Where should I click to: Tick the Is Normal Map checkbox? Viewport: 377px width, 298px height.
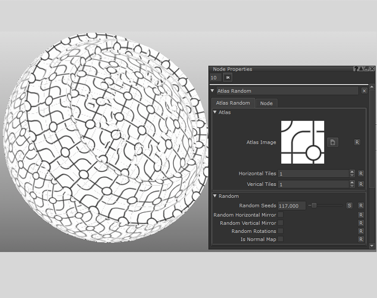coord(281,239)
